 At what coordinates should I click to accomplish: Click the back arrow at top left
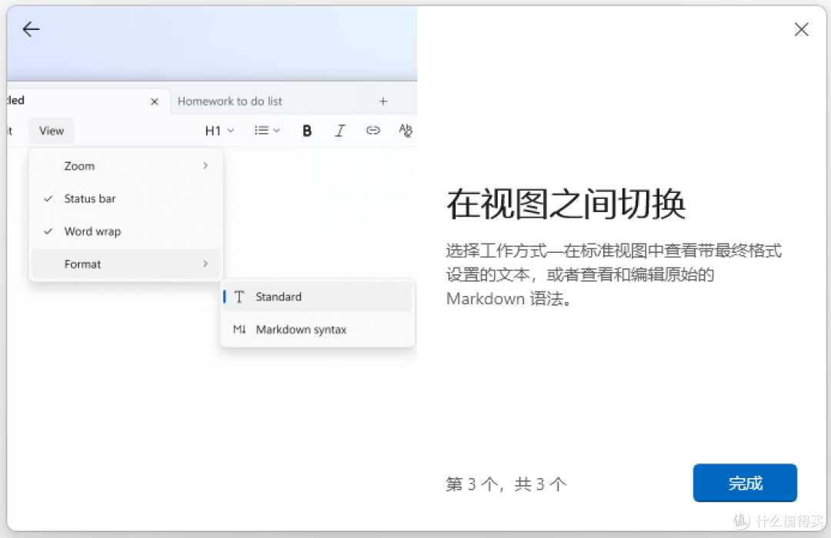tap(30, 29)
